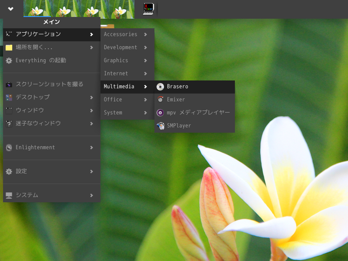This screenshot has width=348, height=261.
Task: Expand the 場所を開く submenu arrow
Action: (91, 47)
